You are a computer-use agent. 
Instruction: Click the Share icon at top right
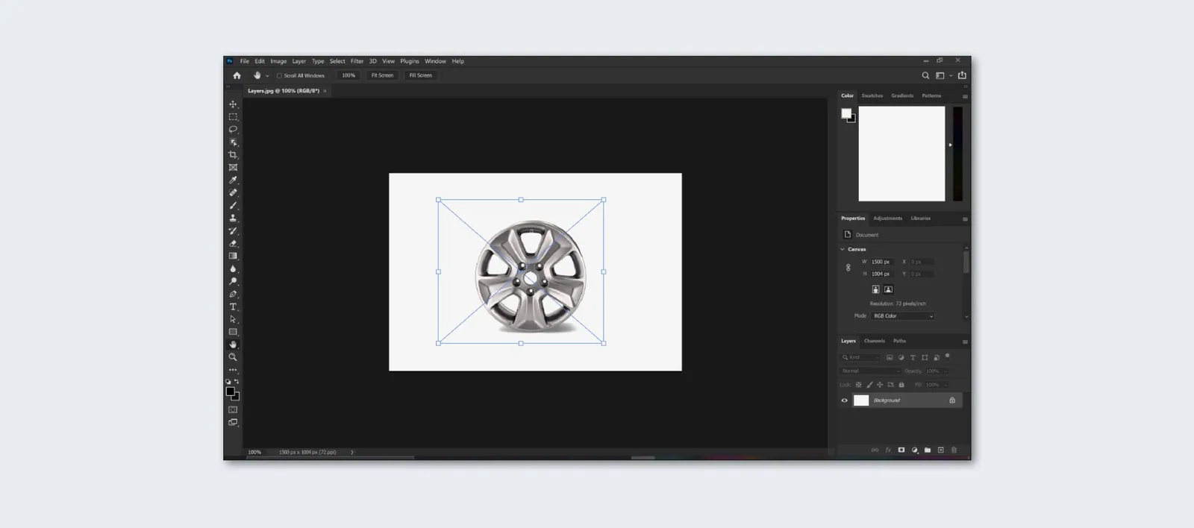coord(962,75)
